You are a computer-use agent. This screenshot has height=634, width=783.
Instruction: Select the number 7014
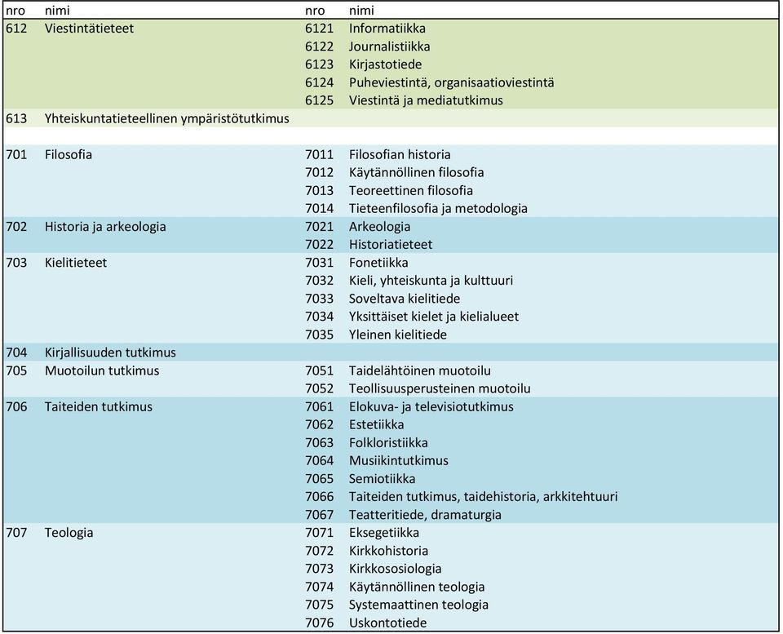319,208
